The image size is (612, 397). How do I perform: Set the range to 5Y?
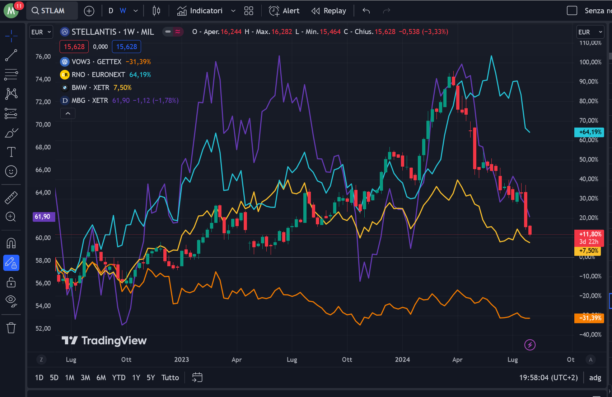pos(151,378)
